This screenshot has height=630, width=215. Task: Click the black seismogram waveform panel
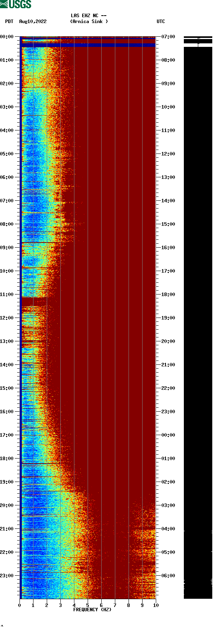point(198,317)
